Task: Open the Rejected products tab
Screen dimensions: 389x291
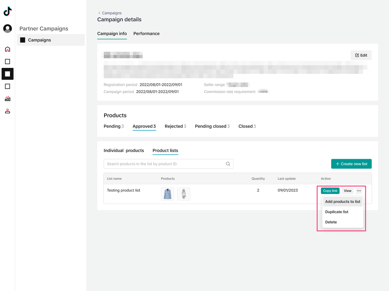Action: tap(175, 126)
